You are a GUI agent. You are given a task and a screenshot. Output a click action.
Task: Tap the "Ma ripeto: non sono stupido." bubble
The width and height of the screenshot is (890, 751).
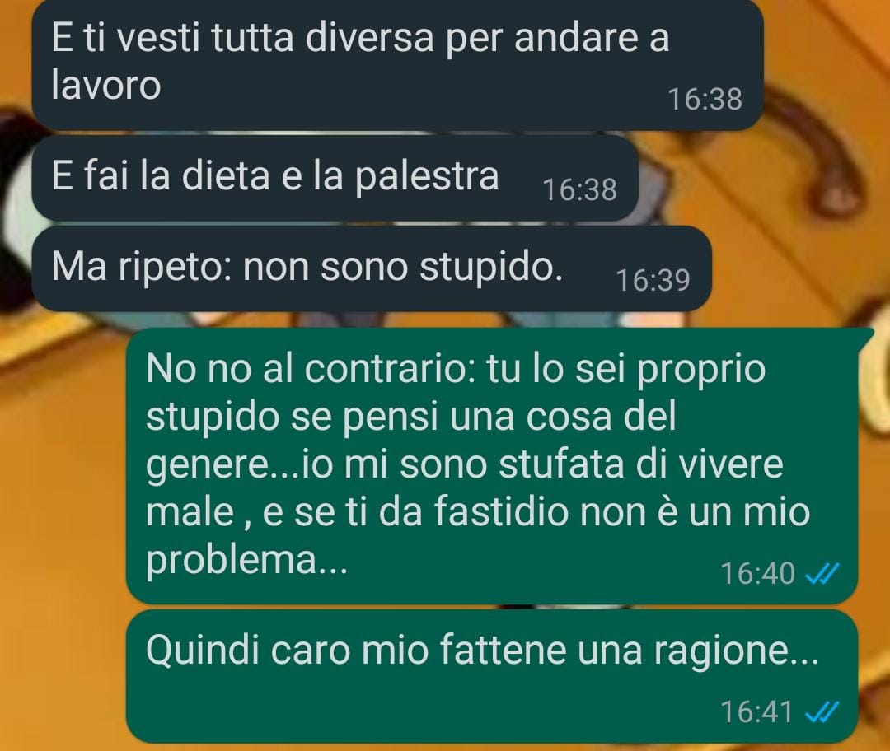[371, 268]
